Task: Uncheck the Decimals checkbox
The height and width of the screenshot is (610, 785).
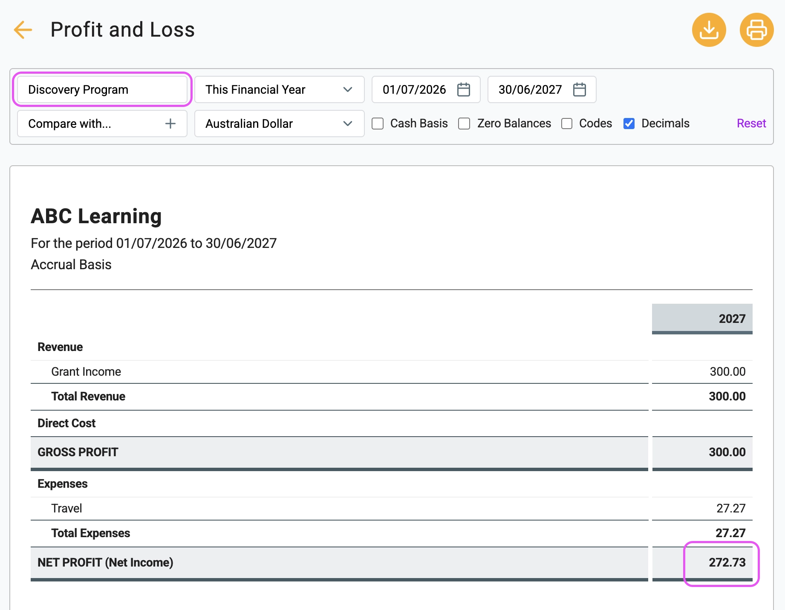Action: tap(629, 124)
